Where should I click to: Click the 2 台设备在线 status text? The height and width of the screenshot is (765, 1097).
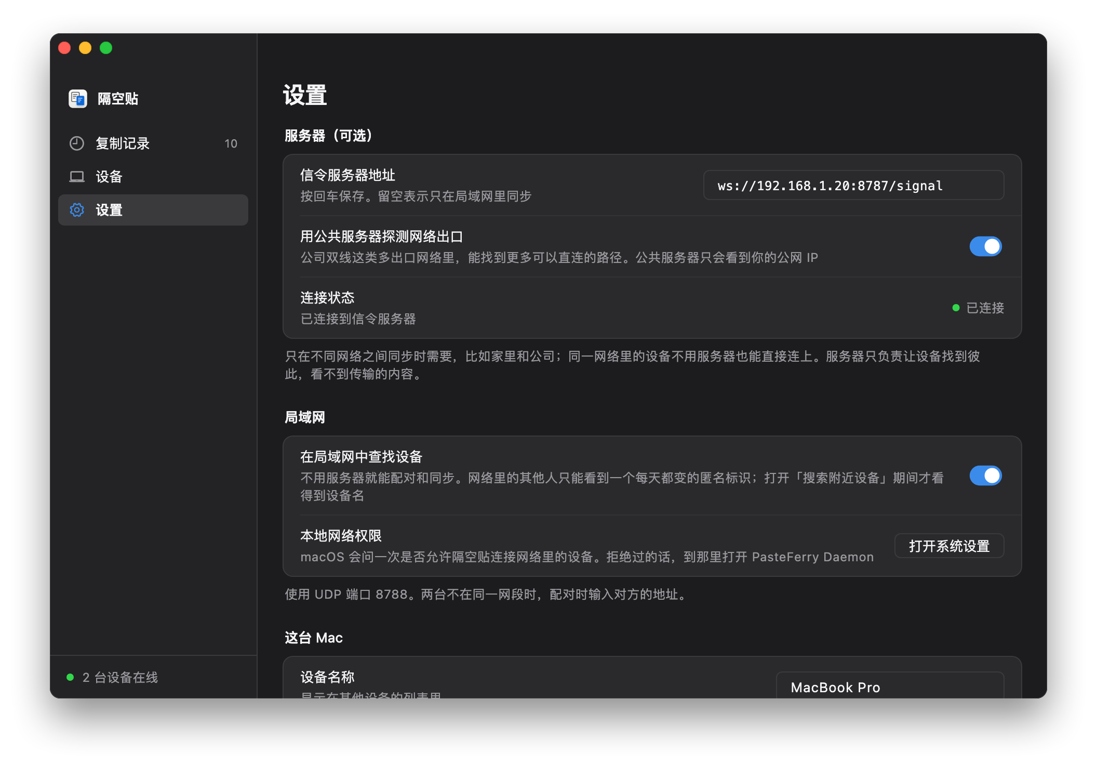pyautogui.click(x=120, y=677)
